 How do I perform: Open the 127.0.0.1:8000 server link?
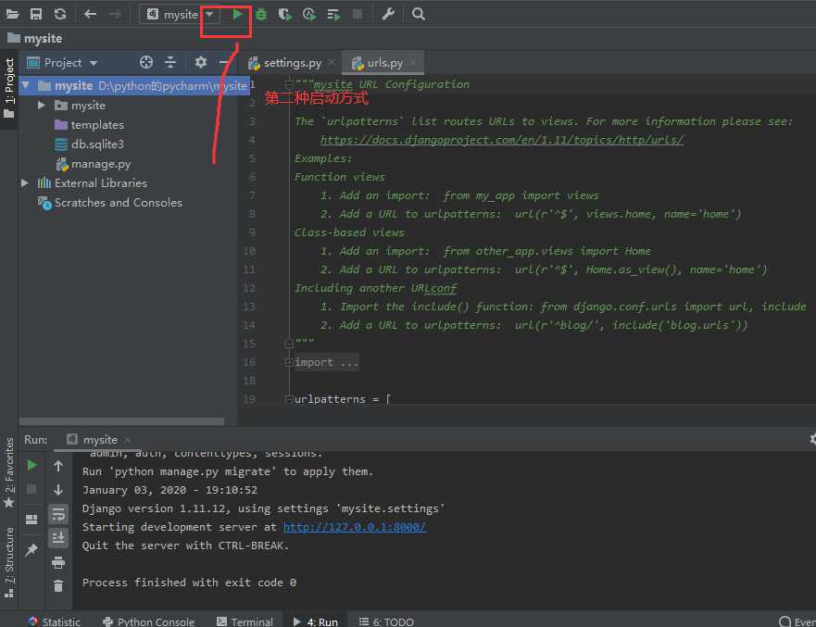pos(355,527)
